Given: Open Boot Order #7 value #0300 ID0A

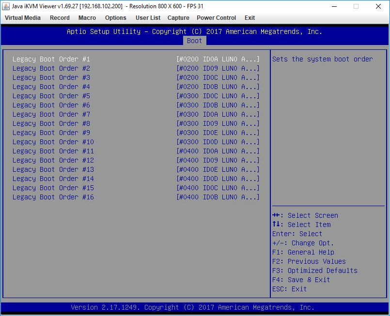Looking at the screenshot, I should coord(218,114).
